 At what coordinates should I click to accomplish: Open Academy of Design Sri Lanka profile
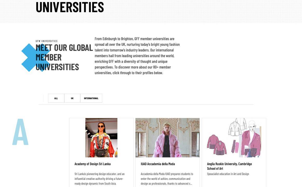point(92,164)
